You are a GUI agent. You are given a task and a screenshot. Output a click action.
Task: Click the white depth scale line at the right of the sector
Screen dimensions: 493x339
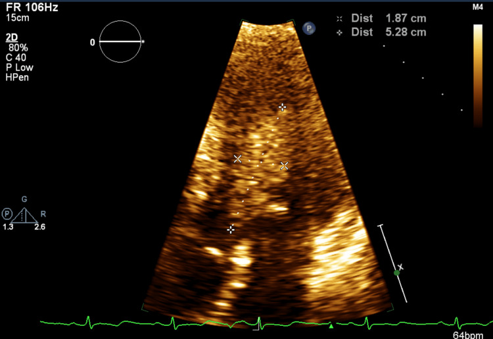point(393,263)
